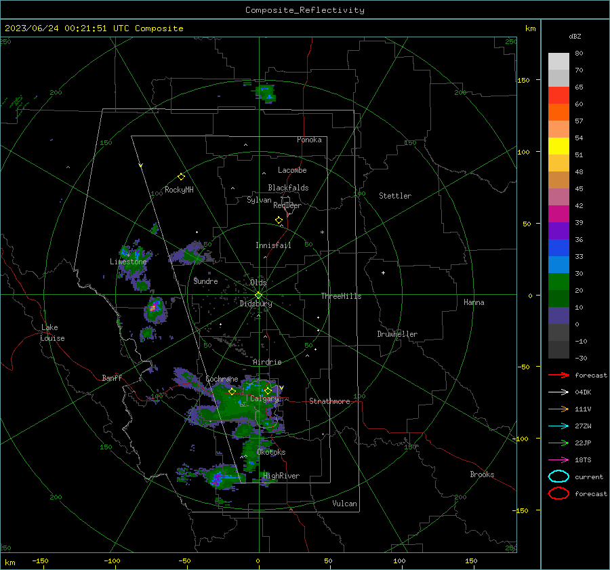Click the Ponoka city label

tap(309, 140)
